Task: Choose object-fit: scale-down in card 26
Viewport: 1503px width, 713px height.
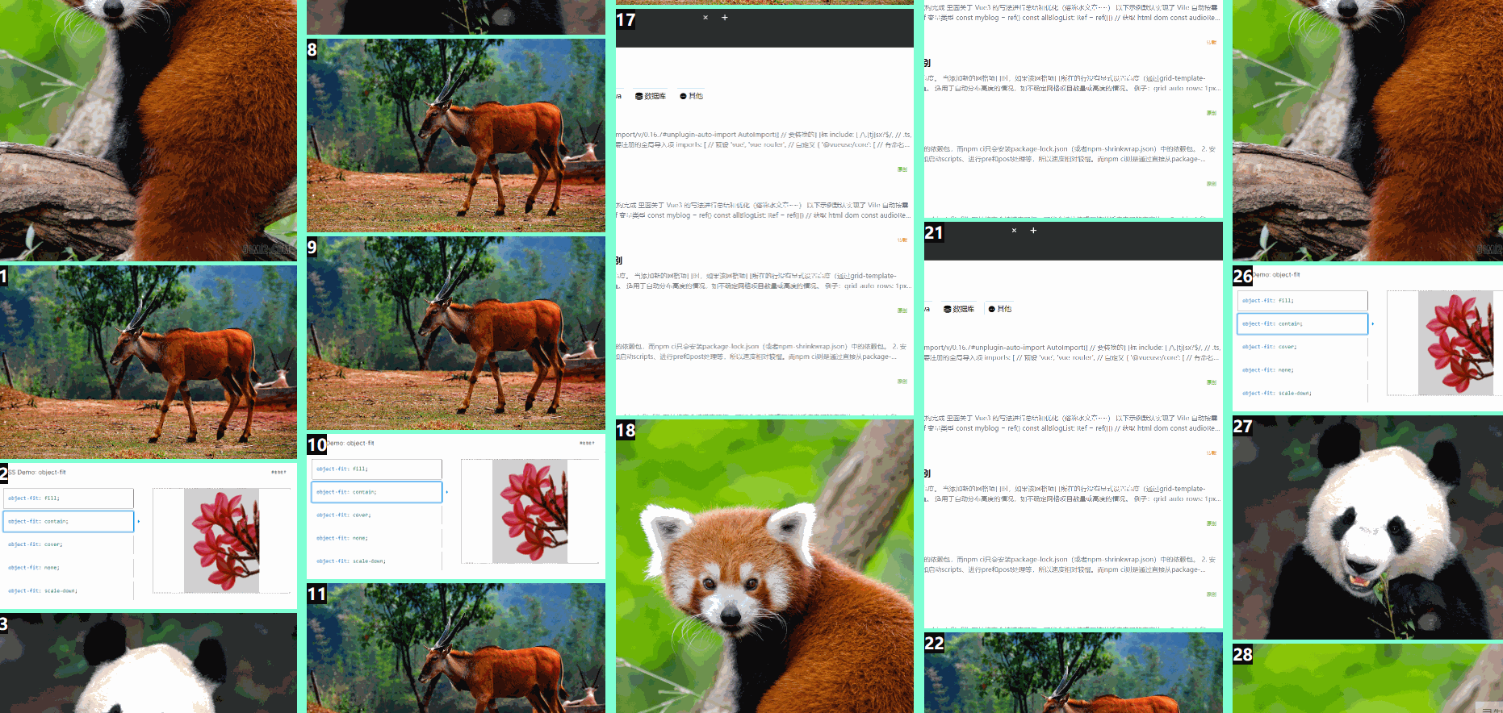Action: coord(1303,394)
